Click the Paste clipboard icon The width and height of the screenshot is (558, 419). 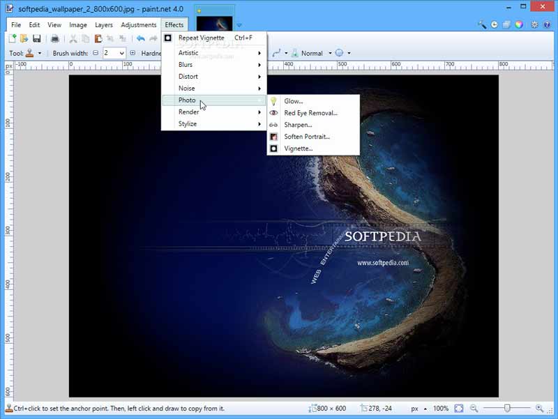98,38
